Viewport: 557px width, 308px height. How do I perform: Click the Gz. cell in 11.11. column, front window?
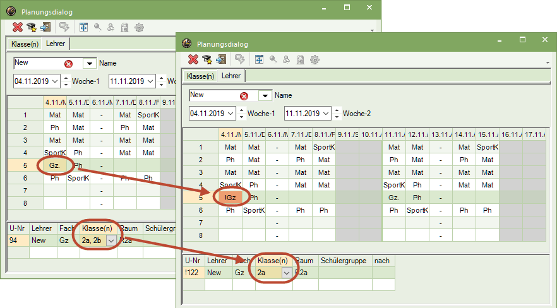click(394, 198)
